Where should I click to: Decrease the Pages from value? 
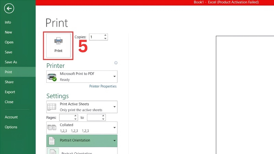[75, 119]
